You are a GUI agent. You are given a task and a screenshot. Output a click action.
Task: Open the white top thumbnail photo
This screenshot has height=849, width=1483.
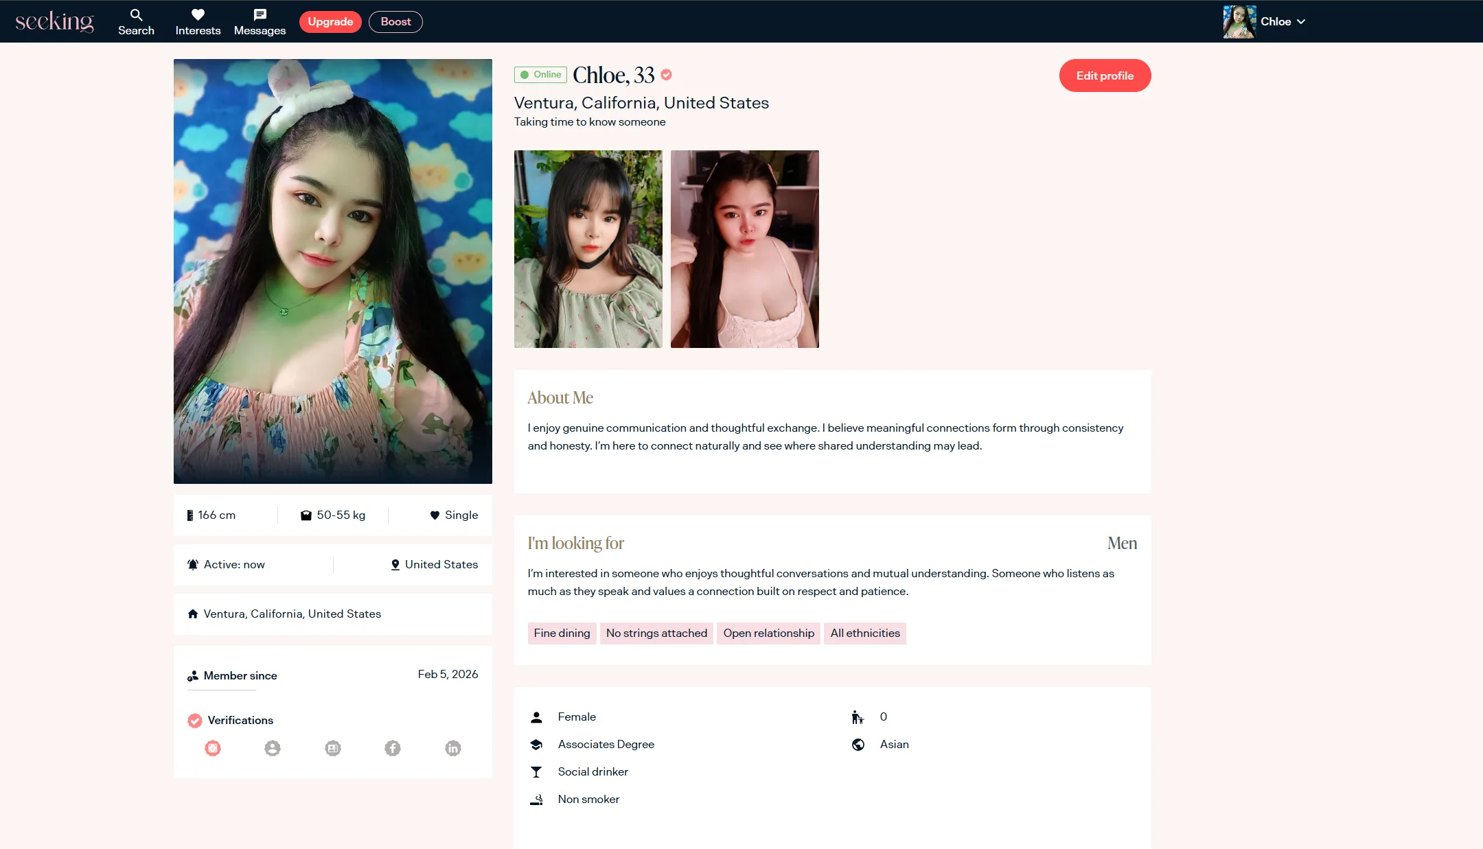click(745, 249)
